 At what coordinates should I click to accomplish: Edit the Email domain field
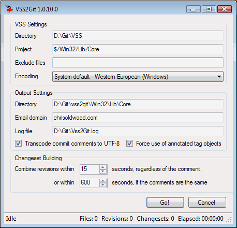138,118
